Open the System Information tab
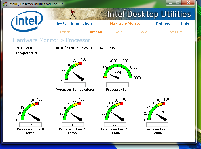The height and width of the screenshot is (149, 201). pos(74,24)
